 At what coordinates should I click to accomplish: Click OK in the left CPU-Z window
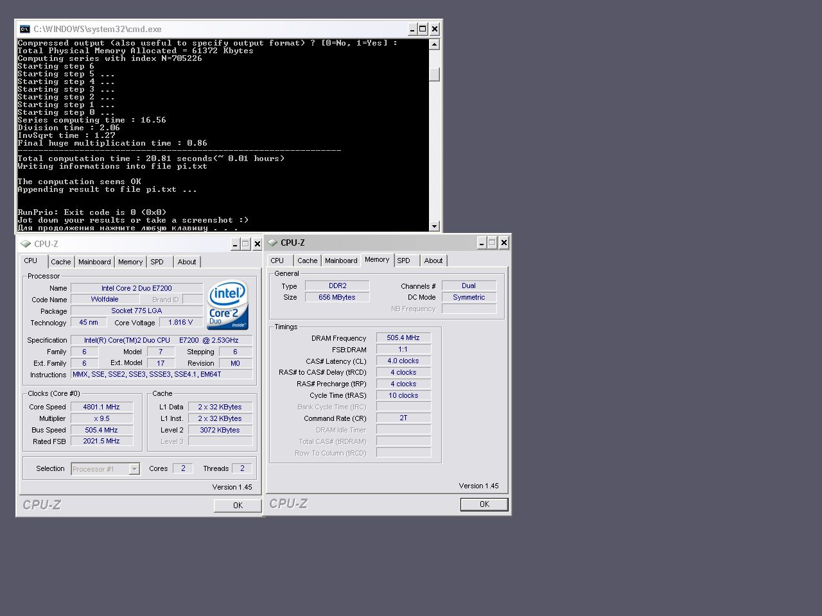[x=238, y=506]
